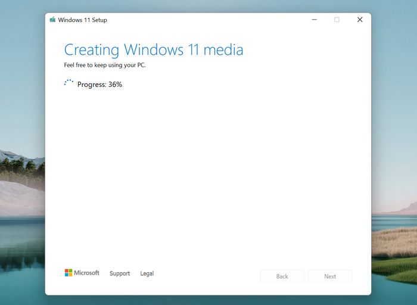Click 'Feel free to keep using your PC.' text
This screenshot has width=417, height=305.
[x=105, y=65]
